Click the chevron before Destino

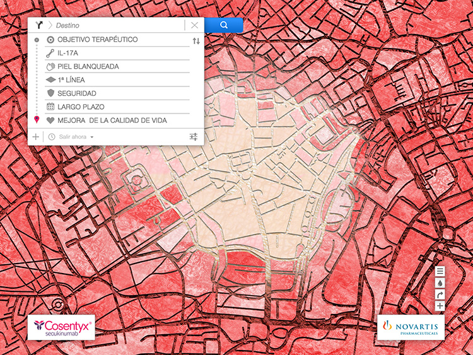click(50, 25)
